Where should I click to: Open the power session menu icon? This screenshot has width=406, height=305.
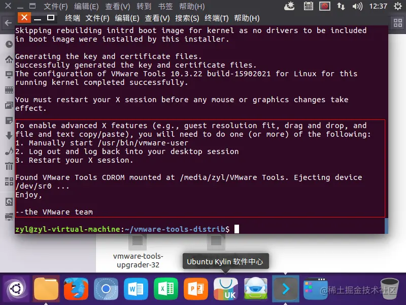(398, 6)
